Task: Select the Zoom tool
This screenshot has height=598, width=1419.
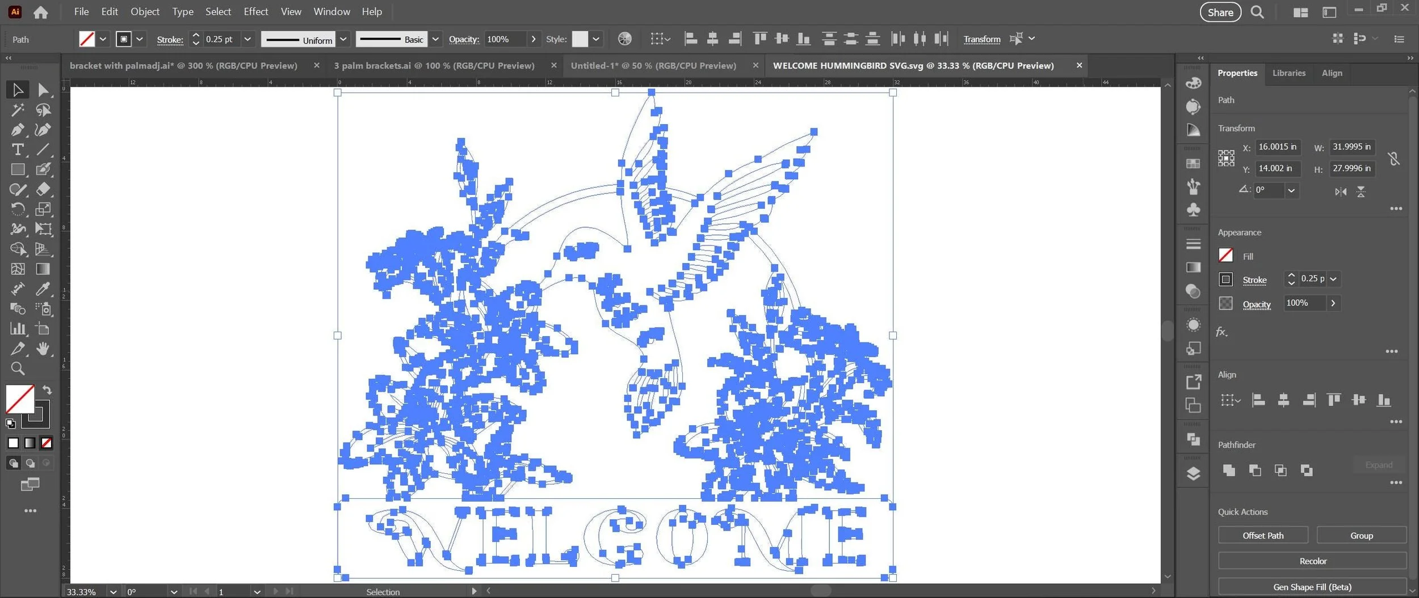Action: 17,369
